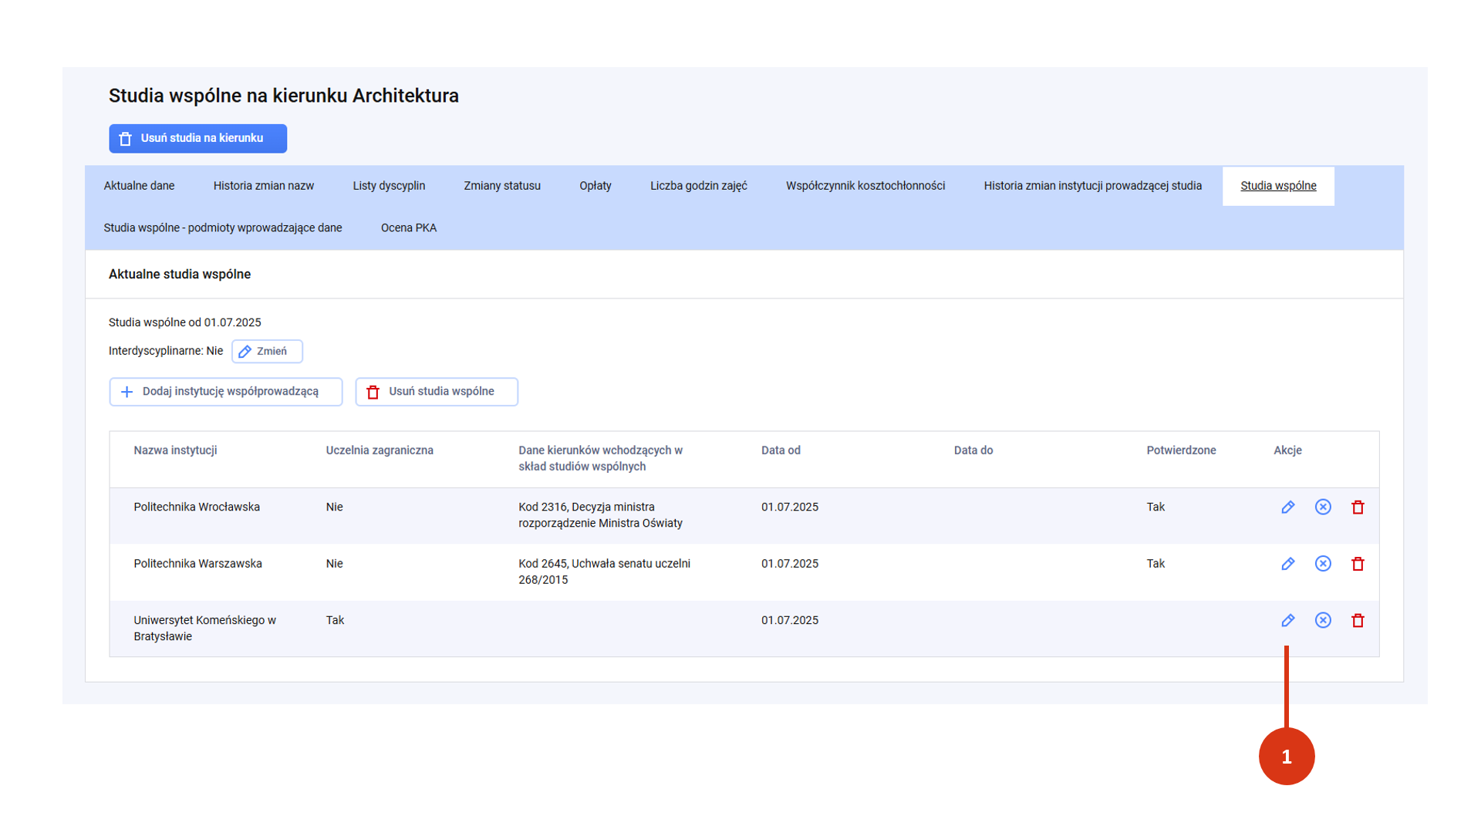1481x833 pixels.
Task: Click the Nazwa instytucji column header
Action: [x=175, y=450]
